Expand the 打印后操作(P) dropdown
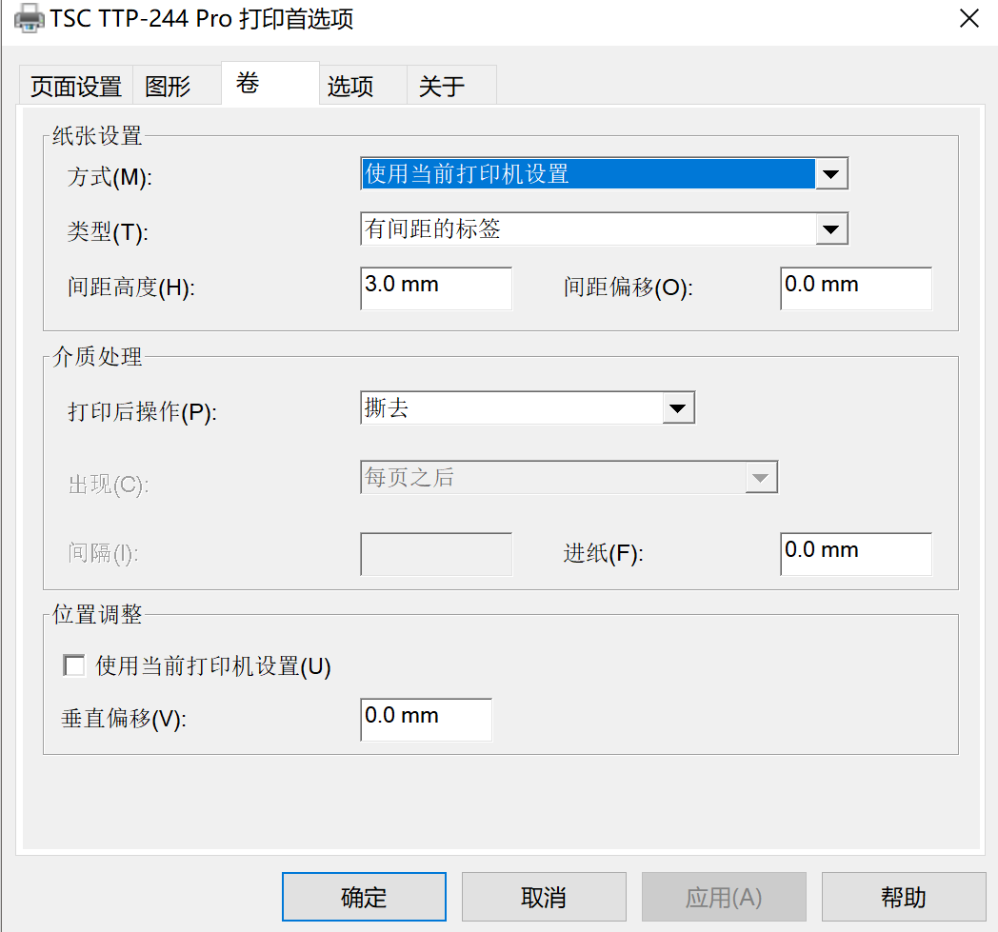Screen dimensions: 998x932 (x=678, y=408)
